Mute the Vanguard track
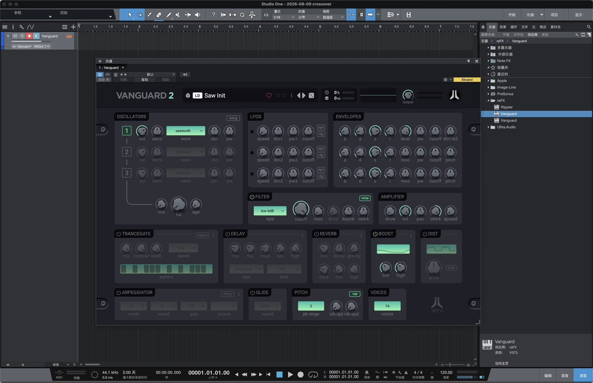593x383 pixels. [x=15, y=36]
